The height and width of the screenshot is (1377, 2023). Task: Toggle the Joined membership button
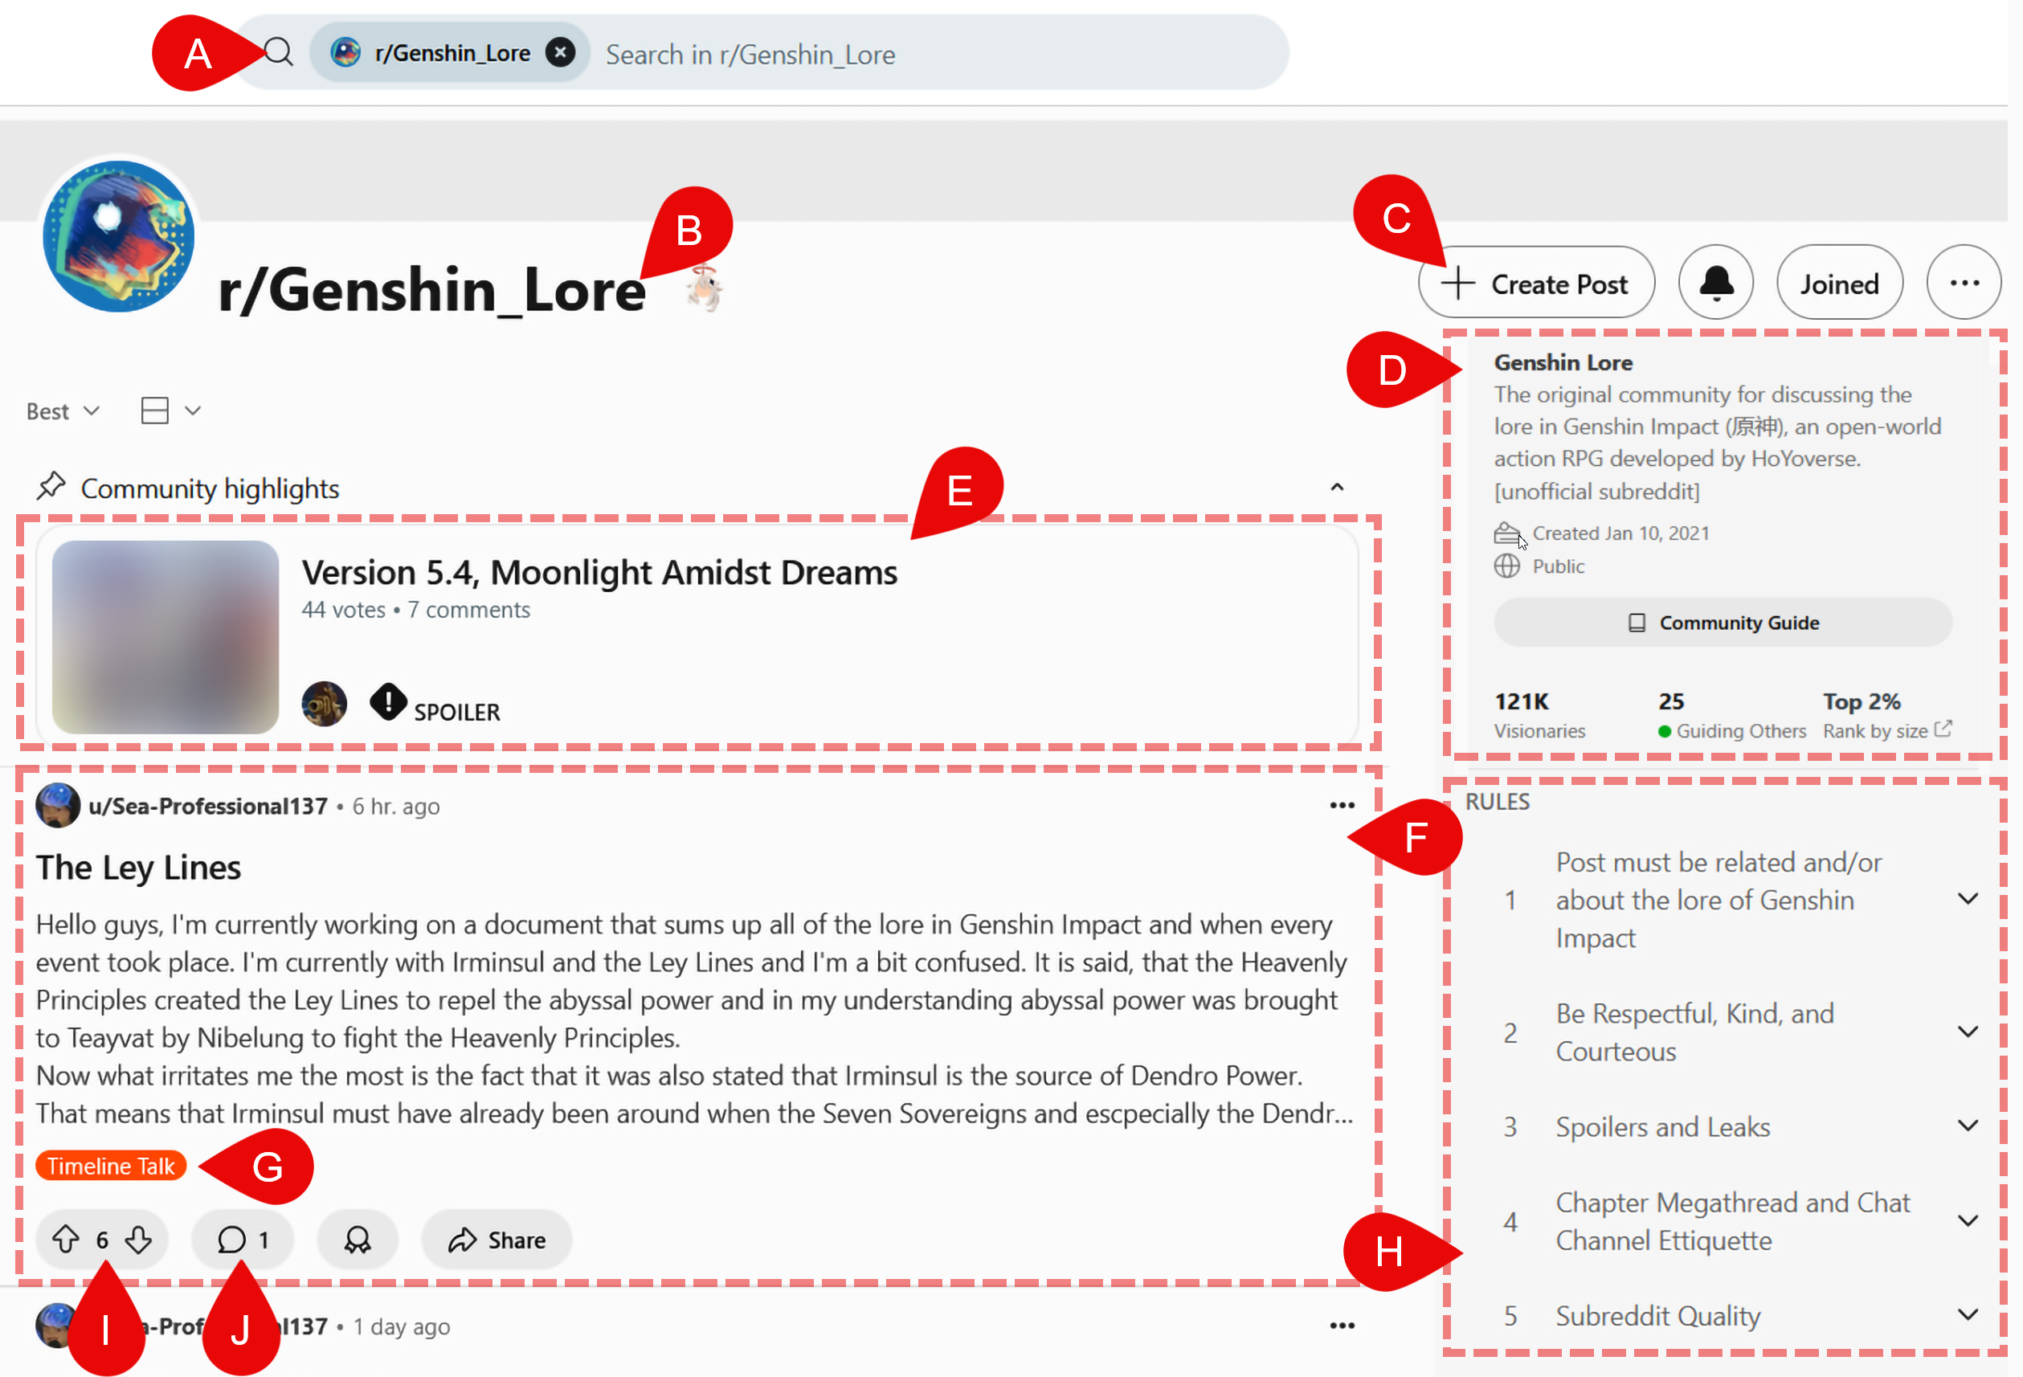(x=1838, y=284)
